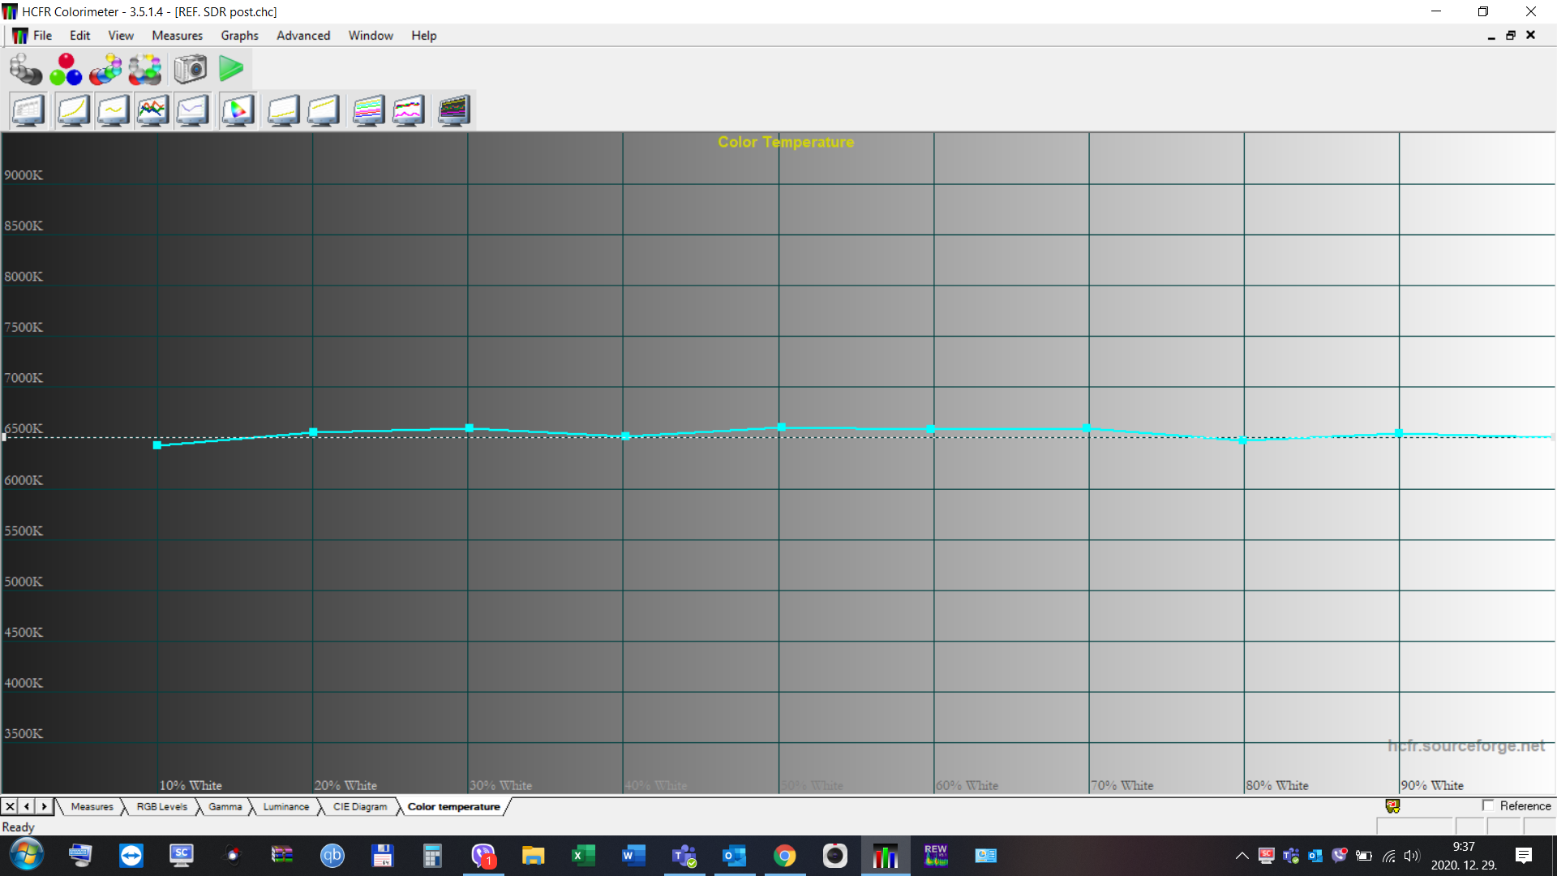This screenshot has height=876, width=1557.
Task: Open the CIE diagram view icon
Action: (x=237, y=109)
